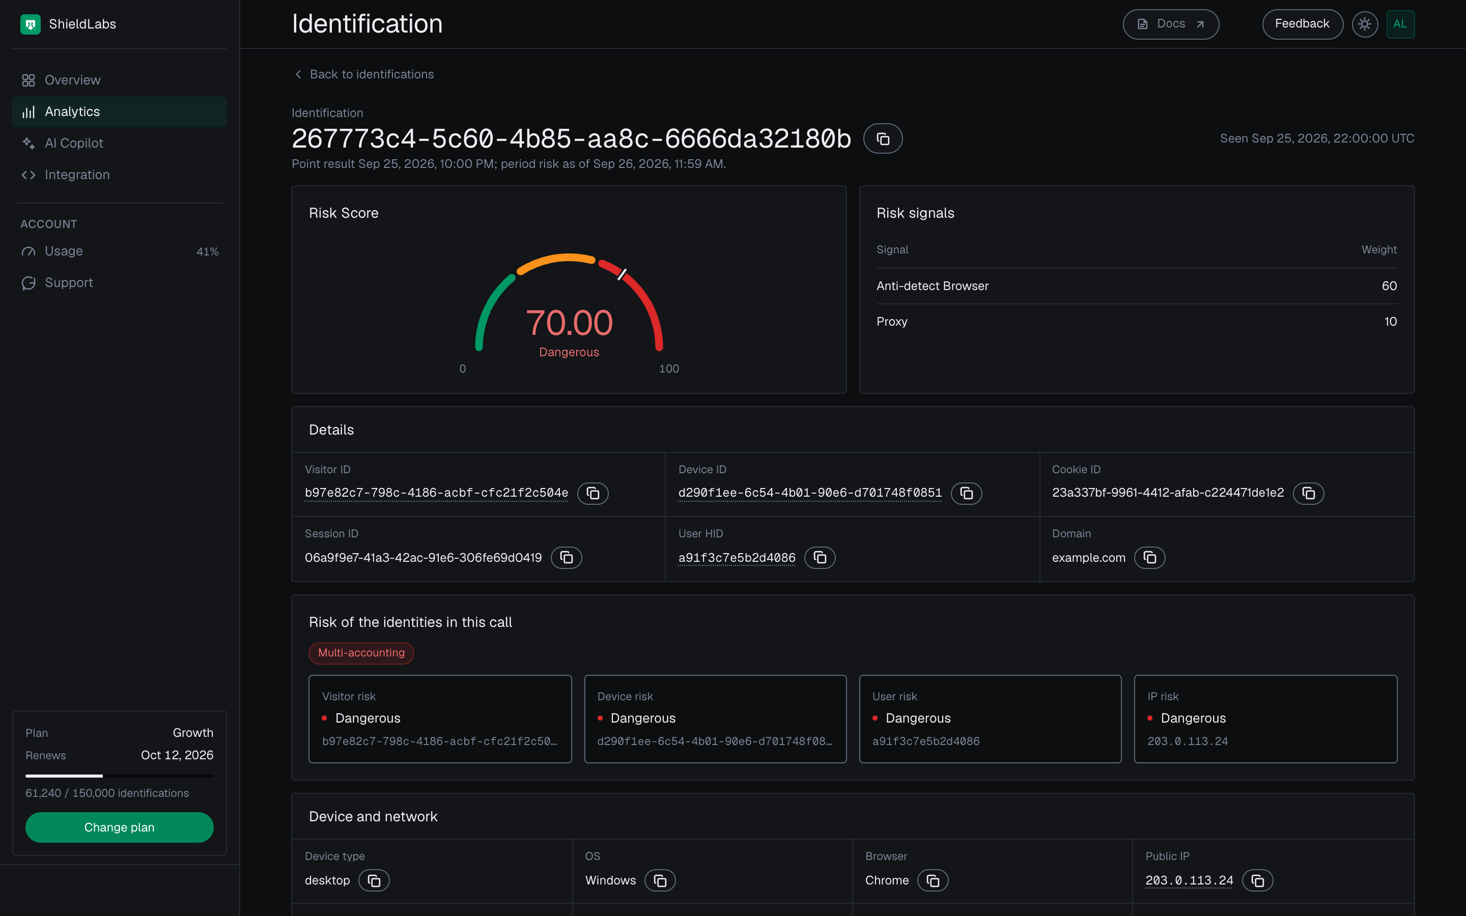Copy the Cookie ID value
The height and width of the screenshot is (916, 1466).
1308,493
